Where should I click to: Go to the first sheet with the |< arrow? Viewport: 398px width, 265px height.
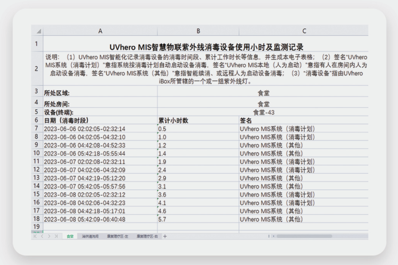coord(35,236)
